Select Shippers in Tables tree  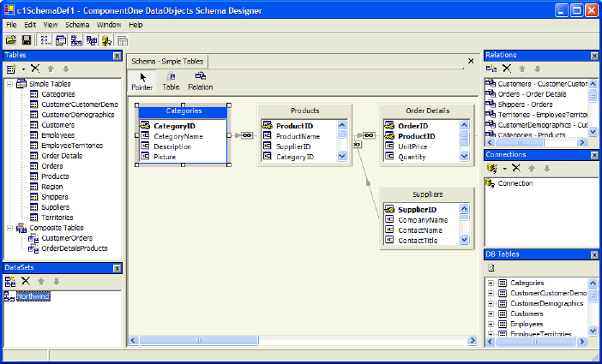55,197
